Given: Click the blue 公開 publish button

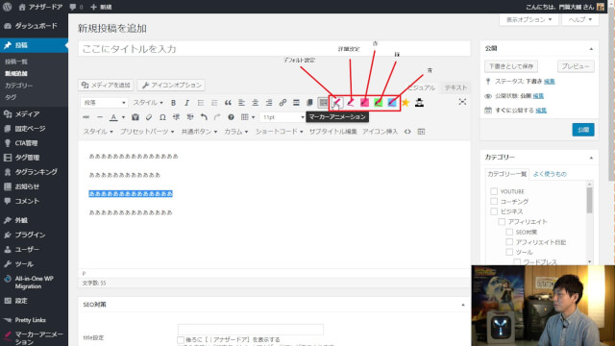Looking at the screenshot, I should 583,130.
